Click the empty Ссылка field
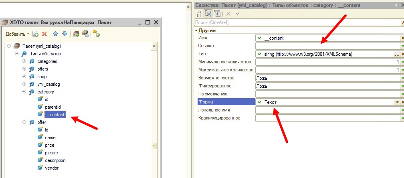The height and width of the screenshot is (178, 404). point(327,46)
